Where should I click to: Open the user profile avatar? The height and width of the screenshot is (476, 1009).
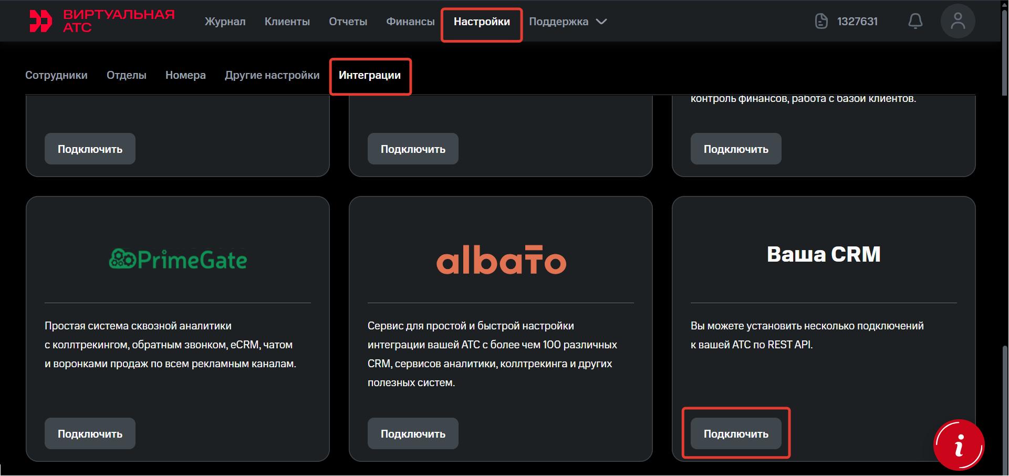pyautogui.click(x=958, y=21)
